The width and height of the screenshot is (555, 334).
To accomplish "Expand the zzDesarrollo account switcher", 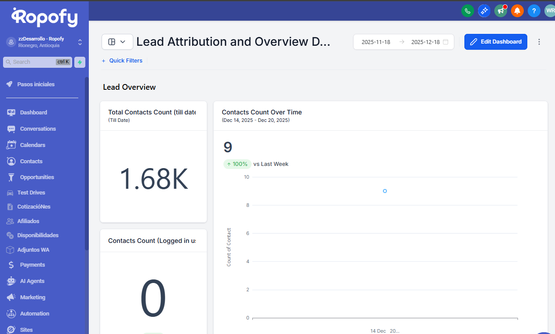I will pos(80,42).
